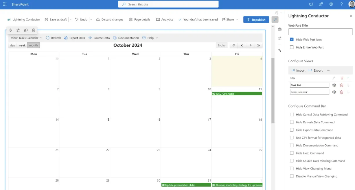This screenshot has height=190, width=355.
Task: Check Use CSV format for exported data
Action: (x=292, y=138)
